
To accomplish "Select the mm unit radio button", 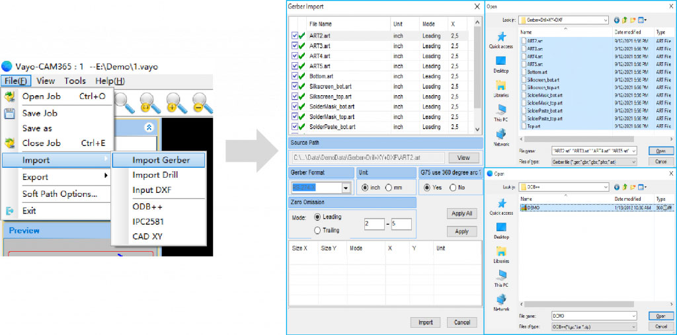I will pos(389,187).
